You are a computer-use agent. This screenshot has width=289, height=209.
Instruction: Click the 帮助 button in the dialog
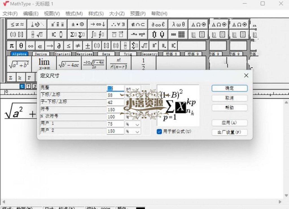(x=229, y=108)
